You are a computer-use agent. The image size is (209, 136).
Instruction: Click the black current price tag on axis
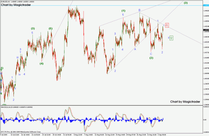(x=206, y=30)
